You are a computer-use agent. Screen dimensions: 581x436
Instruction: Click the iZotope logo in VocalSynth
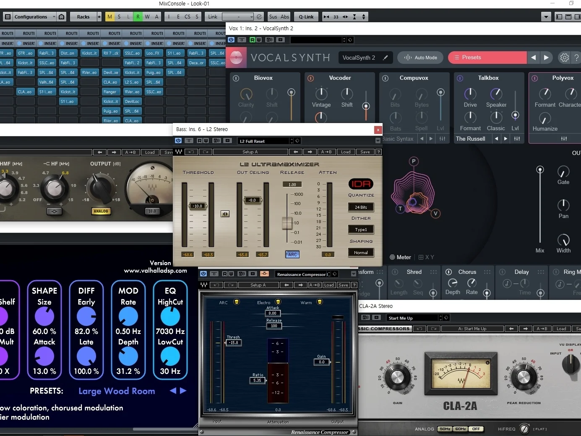click(237, 58)
